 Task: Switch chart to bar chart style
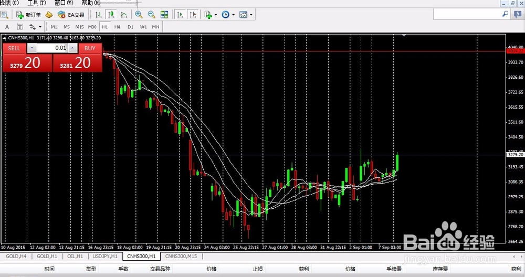click(99, 15)
